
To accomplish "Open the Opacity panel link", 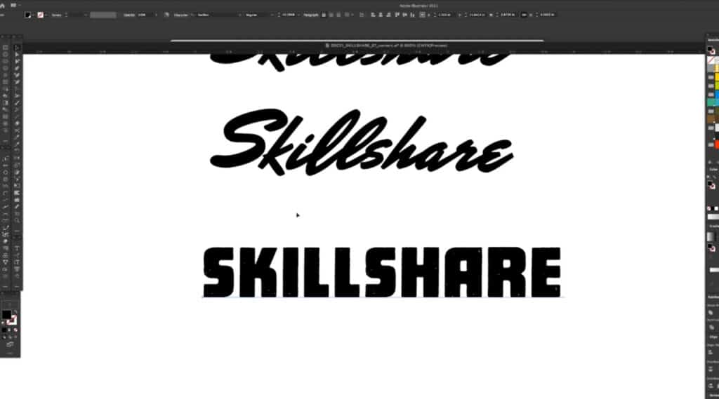I will [129, 15].
